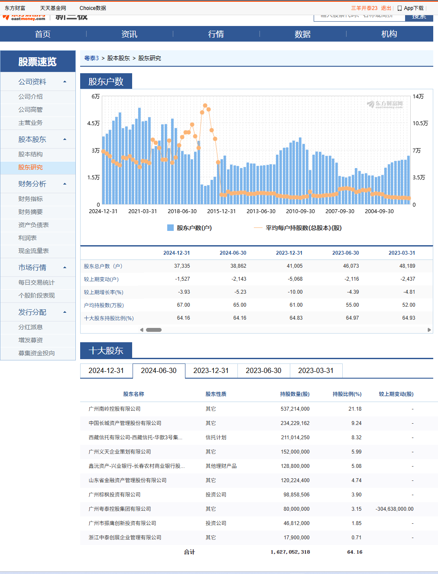The height and width of the screenshot is (574, 438).
Task: Collapse the 发行分配 section arrow
Action: (65, 312)
